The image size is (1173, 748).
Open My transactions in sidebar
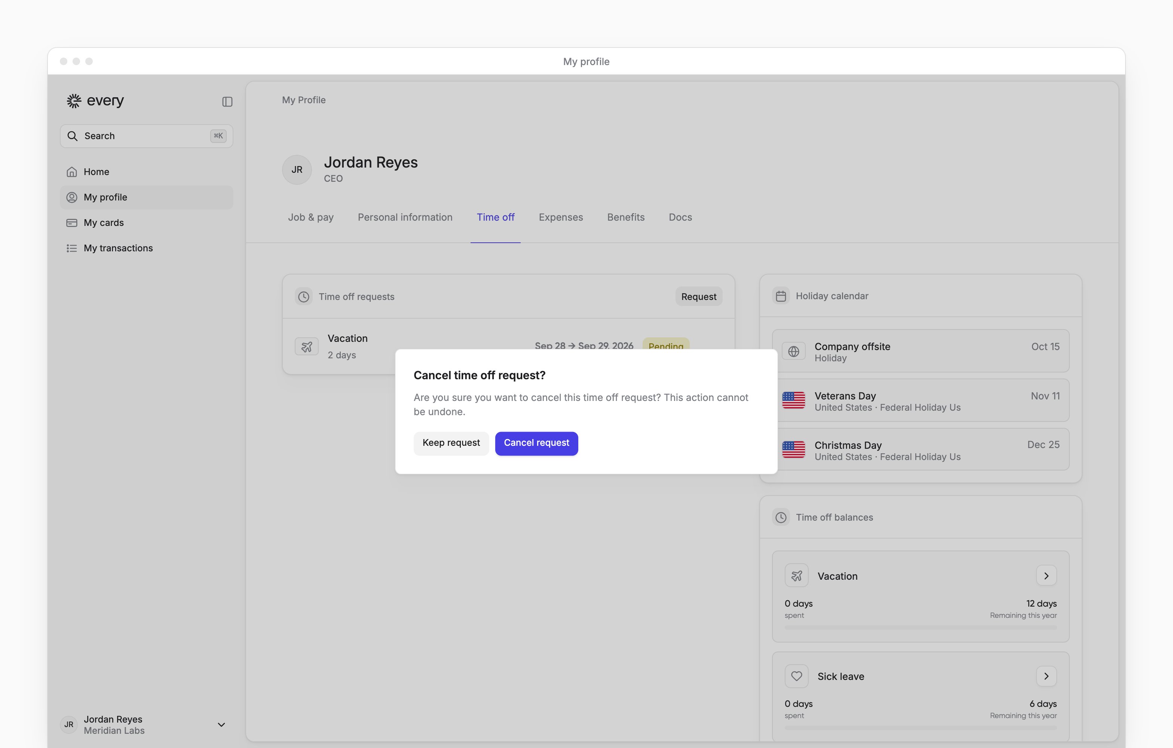click(x=146, y=248)
